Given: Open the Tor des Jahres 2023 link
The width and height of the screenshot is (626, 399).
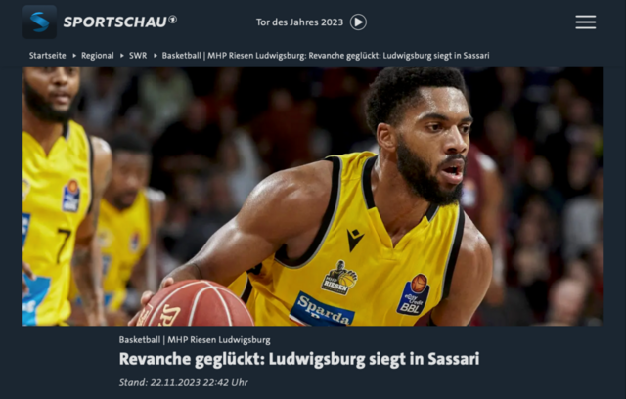Looking at the screenshot, I should pyautogui.click(x=299, y=22).
